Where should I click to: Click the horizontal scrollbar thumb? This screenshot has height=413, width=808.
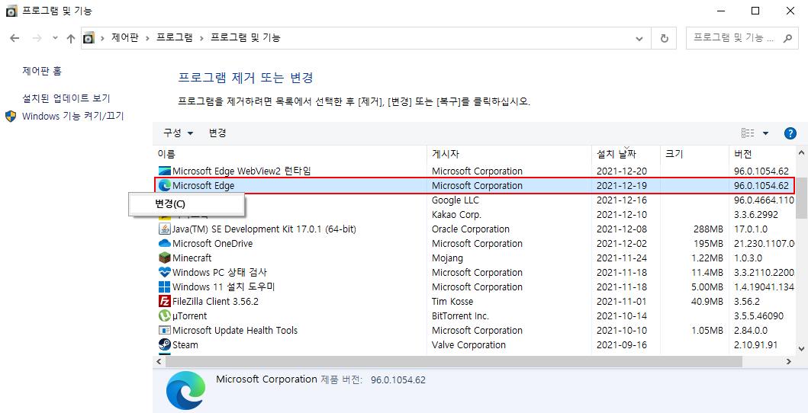(454, 362)
